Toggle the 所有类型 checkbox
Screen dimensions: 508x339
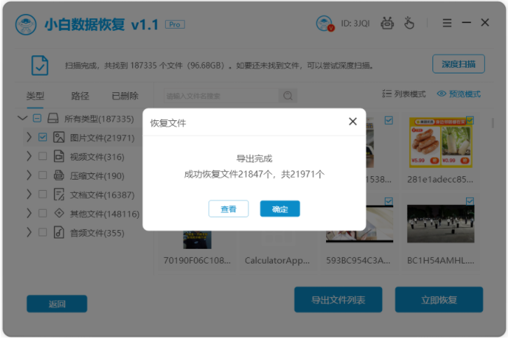37,118
